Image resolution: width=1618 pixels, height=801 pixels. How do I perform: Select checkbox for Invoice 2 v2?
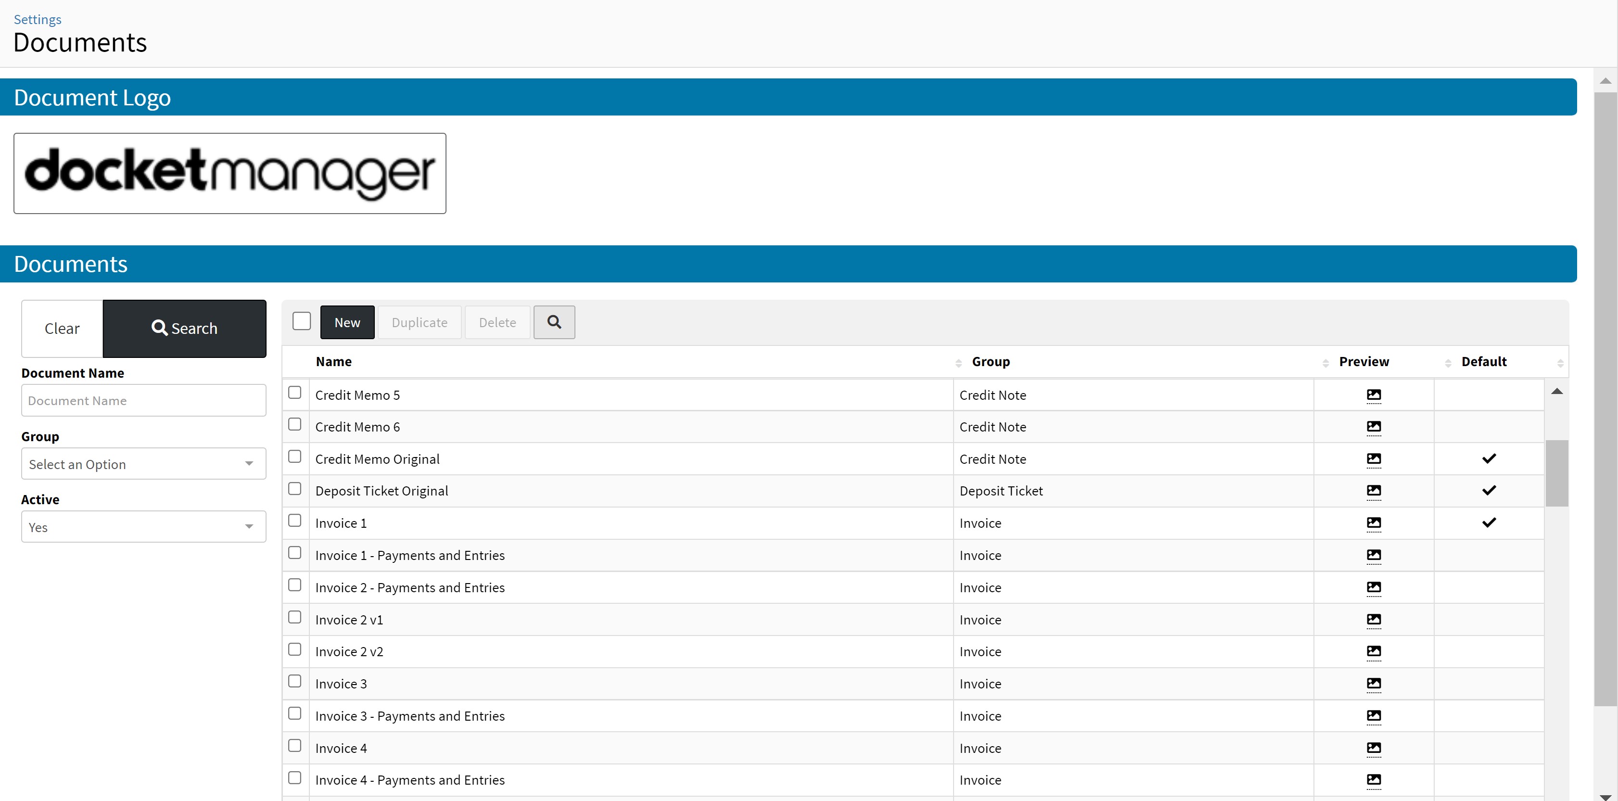(x=294, y=649)
